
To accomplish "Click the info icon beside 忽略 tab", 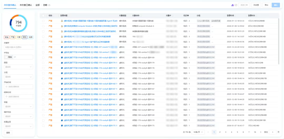I will pos(49,5).
